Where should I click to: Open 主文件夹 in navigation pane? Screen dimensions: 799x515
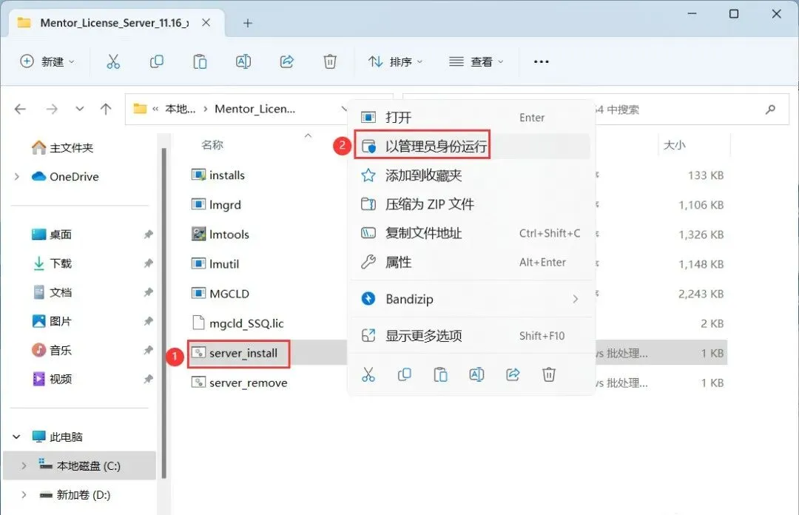pos(62,147)
